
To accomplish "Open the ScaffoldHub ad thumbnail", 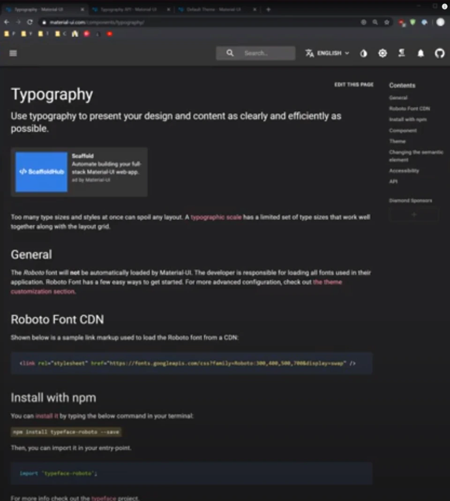I will (42, 172).
